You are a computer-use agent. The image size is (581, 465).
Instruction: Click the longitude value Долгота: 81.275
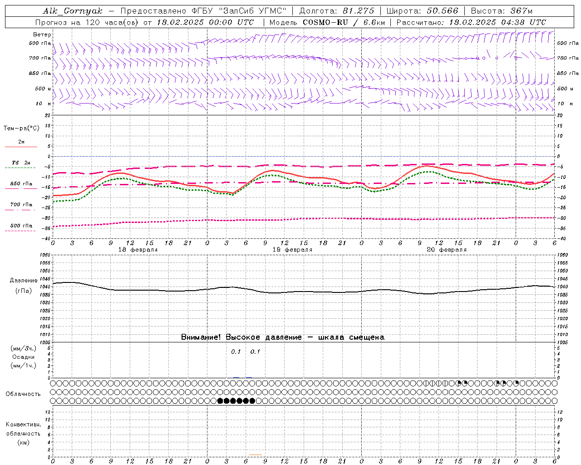[x=337, y=11]
